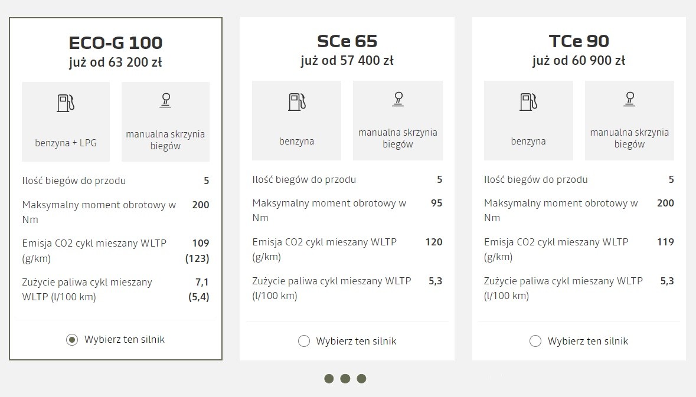This screenshot has width=696, height=397.
Task: Pick the TCe 90 engine radio button
Action: pyautogui.click(x=535, y=341)
